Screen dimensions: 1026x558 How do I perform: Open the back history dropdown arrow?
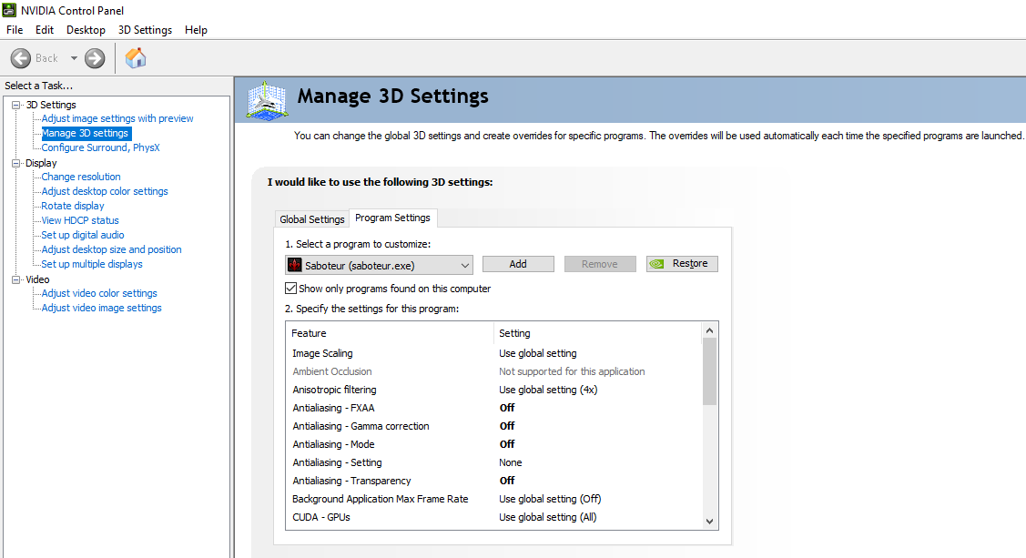click(74, 58)
